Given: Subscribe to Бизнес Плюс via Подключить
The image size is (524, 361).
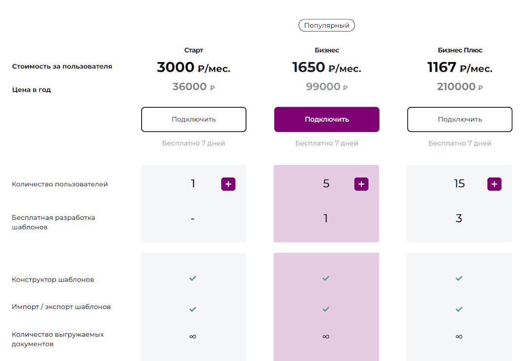Looking at the screenshot, I should click(459, 119).
